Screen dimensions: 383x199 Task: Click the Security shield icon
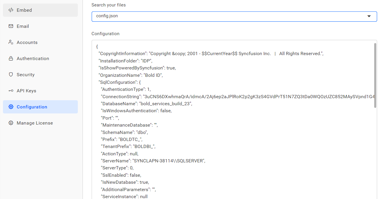point(11,74)
